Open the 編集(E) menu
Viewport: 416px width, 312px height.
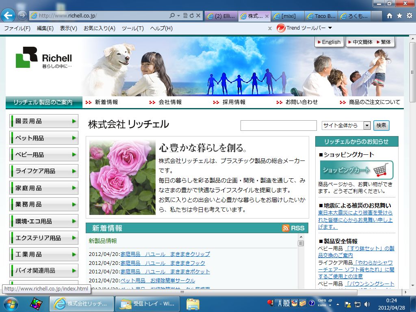45,28
